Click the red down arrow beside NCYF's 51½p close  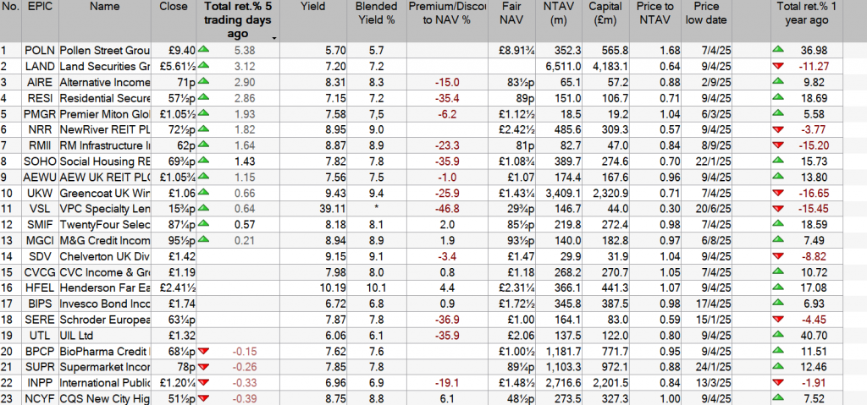[203, 399]
